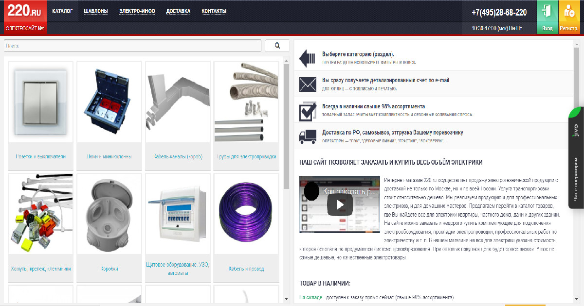Follow the Коробки text link

[109, 269]
